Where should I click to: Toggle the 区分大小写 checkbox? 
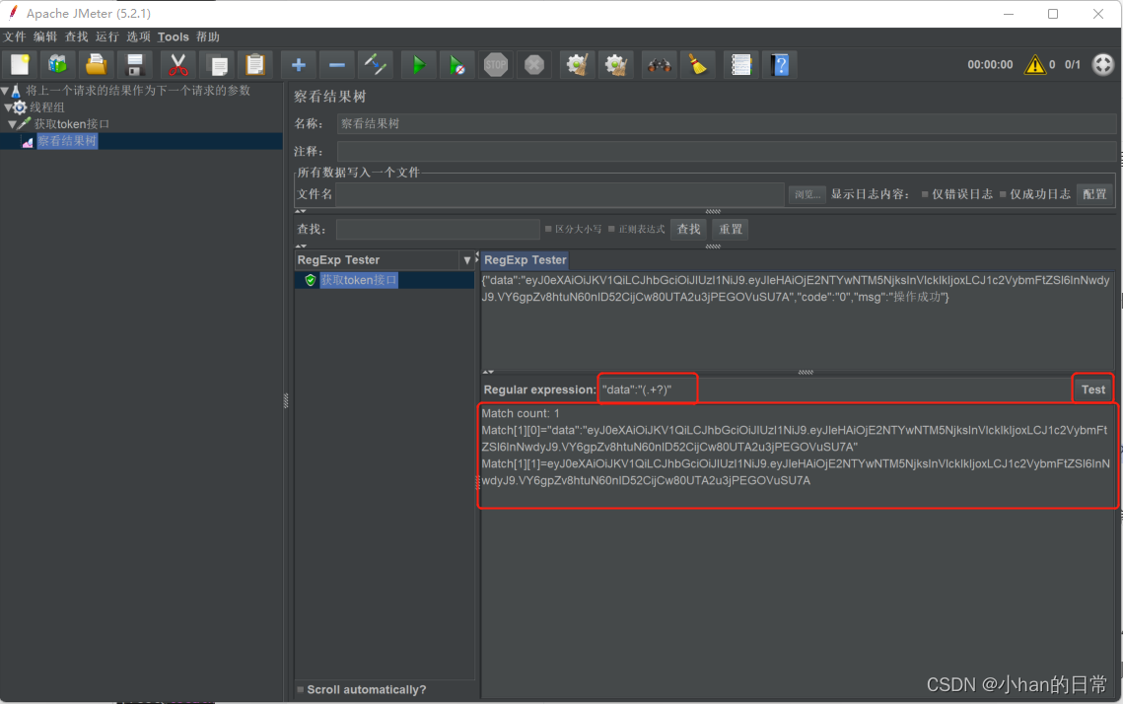coord(548,229)
